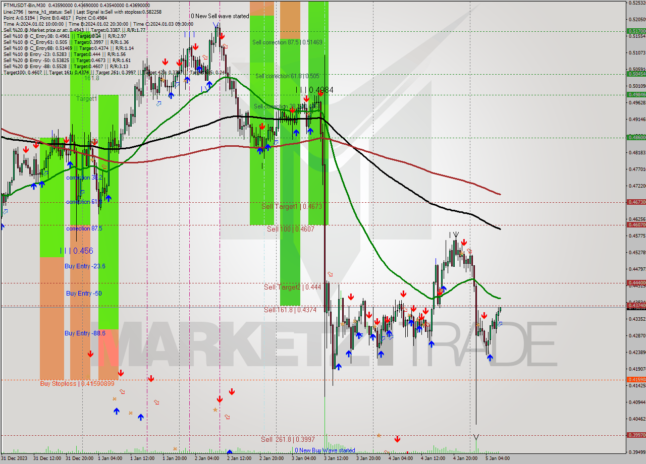
Task: Click the "Sell %20 @ Market price" line
Action: (74, 30)
